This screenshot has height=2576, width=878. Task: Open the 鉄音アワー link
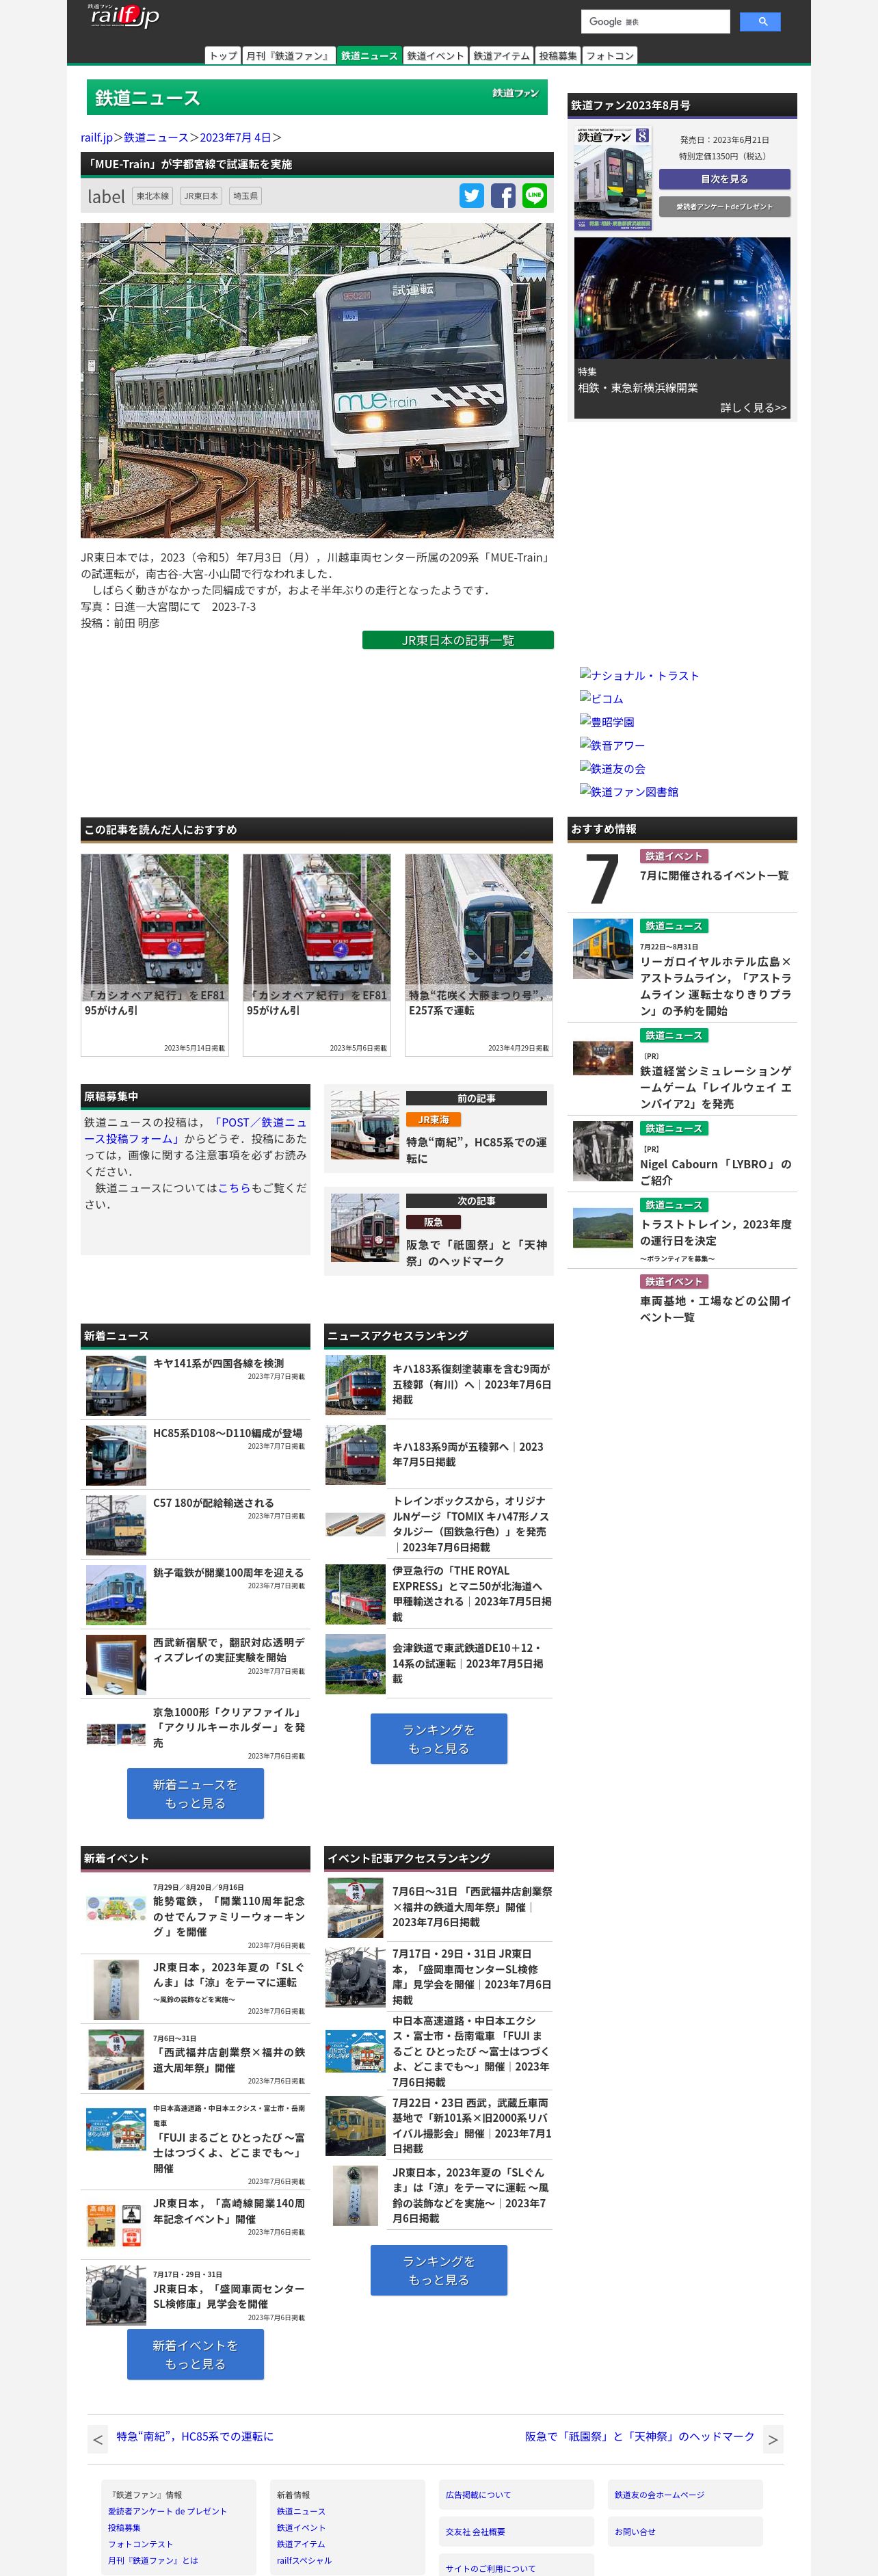[x=612, y=745]
